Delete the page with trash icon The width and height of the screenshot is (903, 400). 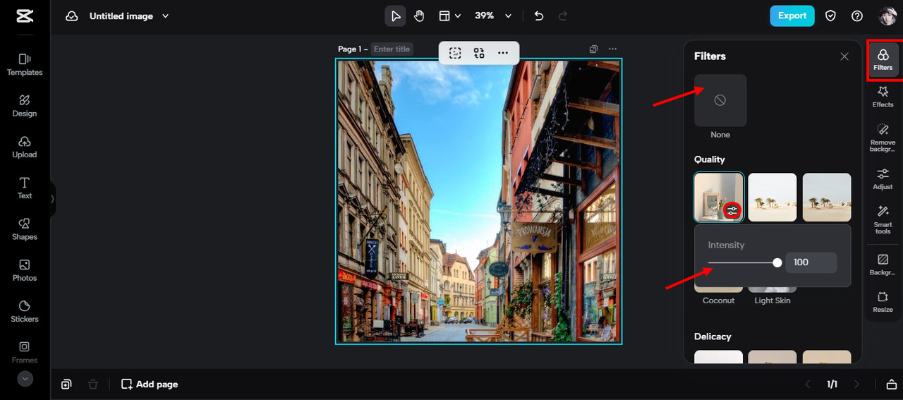pos(92,384)
